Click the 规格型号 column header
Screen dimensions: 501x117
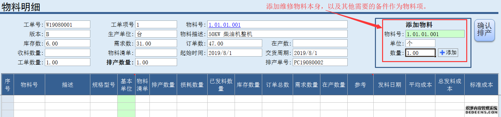pos(104,84)
